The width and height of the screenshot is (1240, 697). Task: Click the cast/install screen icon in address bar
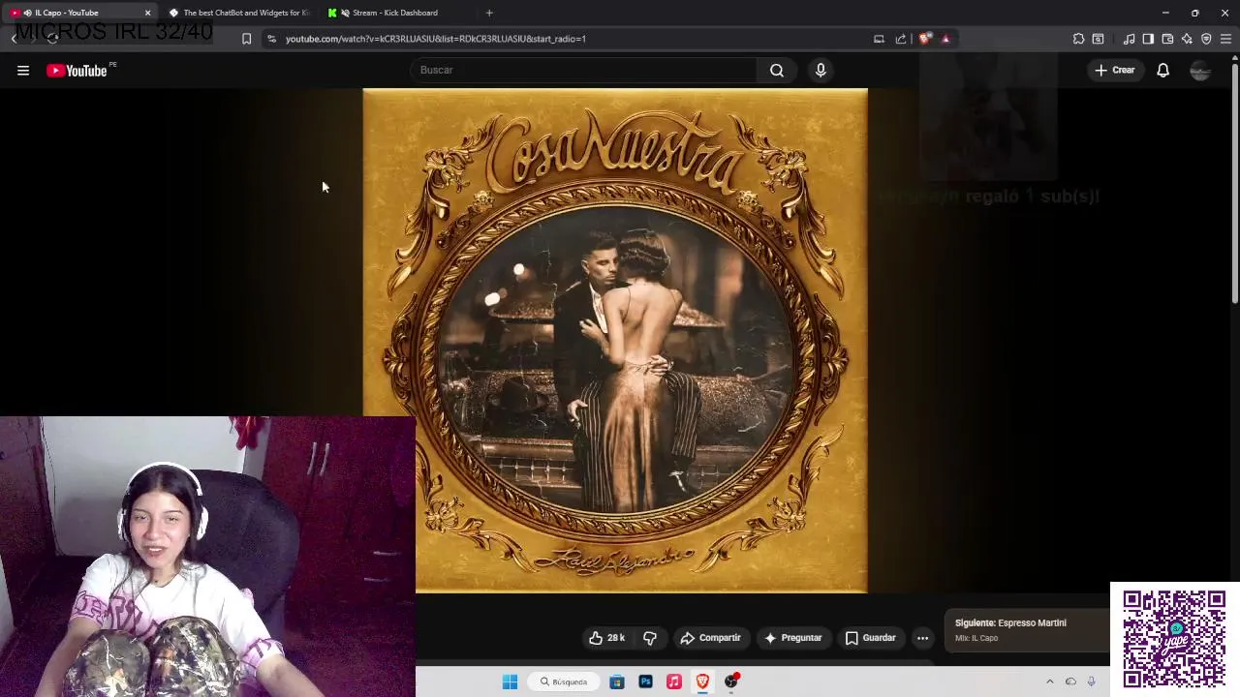[879, 39]
